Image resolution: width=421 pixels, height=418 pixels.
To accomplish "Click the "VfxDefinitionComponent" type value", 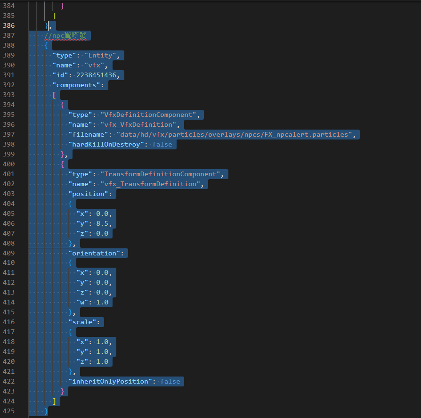I will pos(148,115).
